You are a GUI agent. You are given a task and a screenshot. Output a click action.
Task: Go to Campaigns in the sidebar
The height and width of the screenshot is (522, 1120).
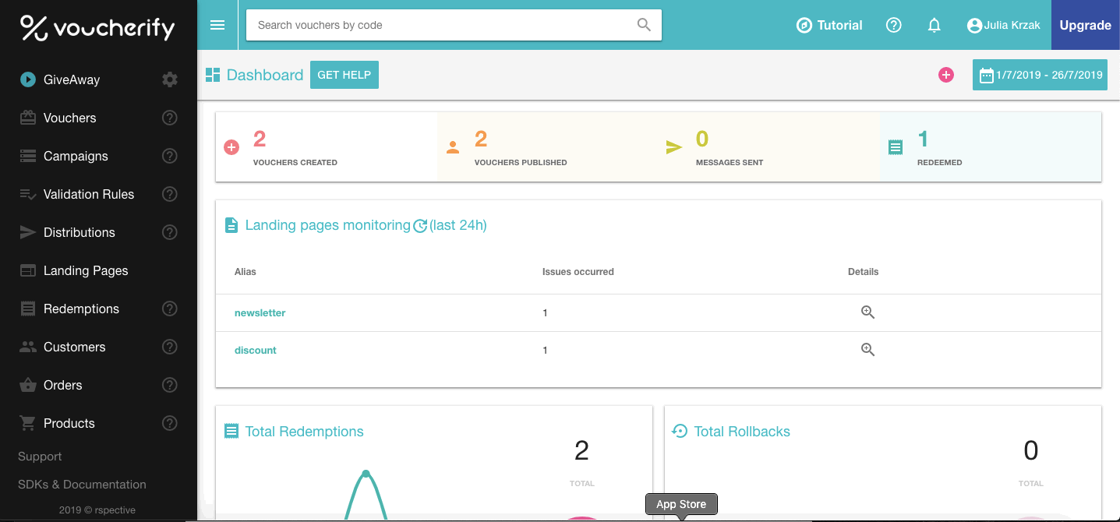coord(76,156)
